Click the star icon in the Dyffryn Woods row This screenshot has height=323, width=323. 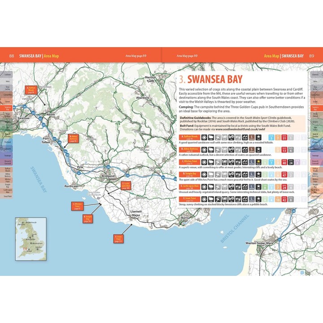point(258,137)
